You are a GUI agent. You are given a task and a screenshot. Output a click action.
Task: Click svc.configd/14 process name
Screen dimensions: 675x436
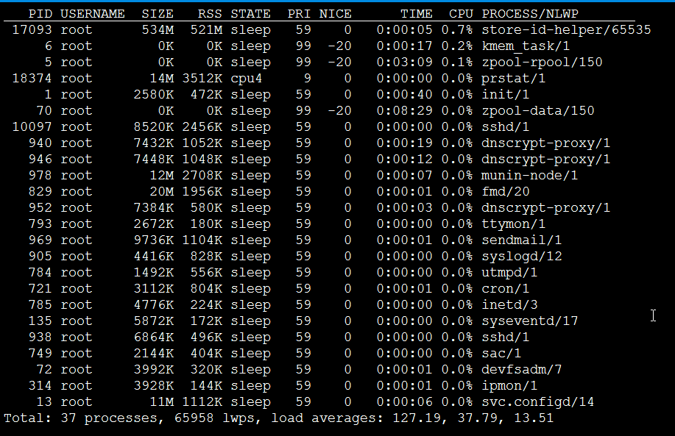[x=538, y=402]
